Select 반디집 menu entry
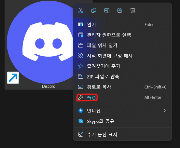The image size is (180, 148). pyautogui.click(x=122, y=111)
